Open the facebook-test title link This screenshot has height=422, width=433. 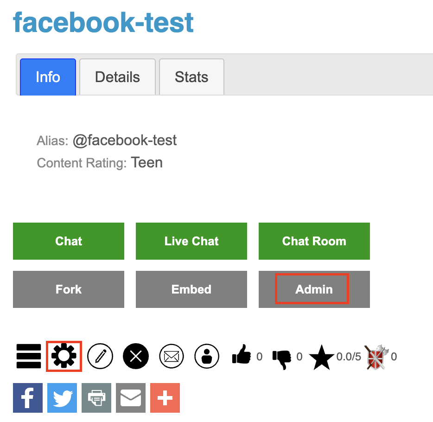103,22
